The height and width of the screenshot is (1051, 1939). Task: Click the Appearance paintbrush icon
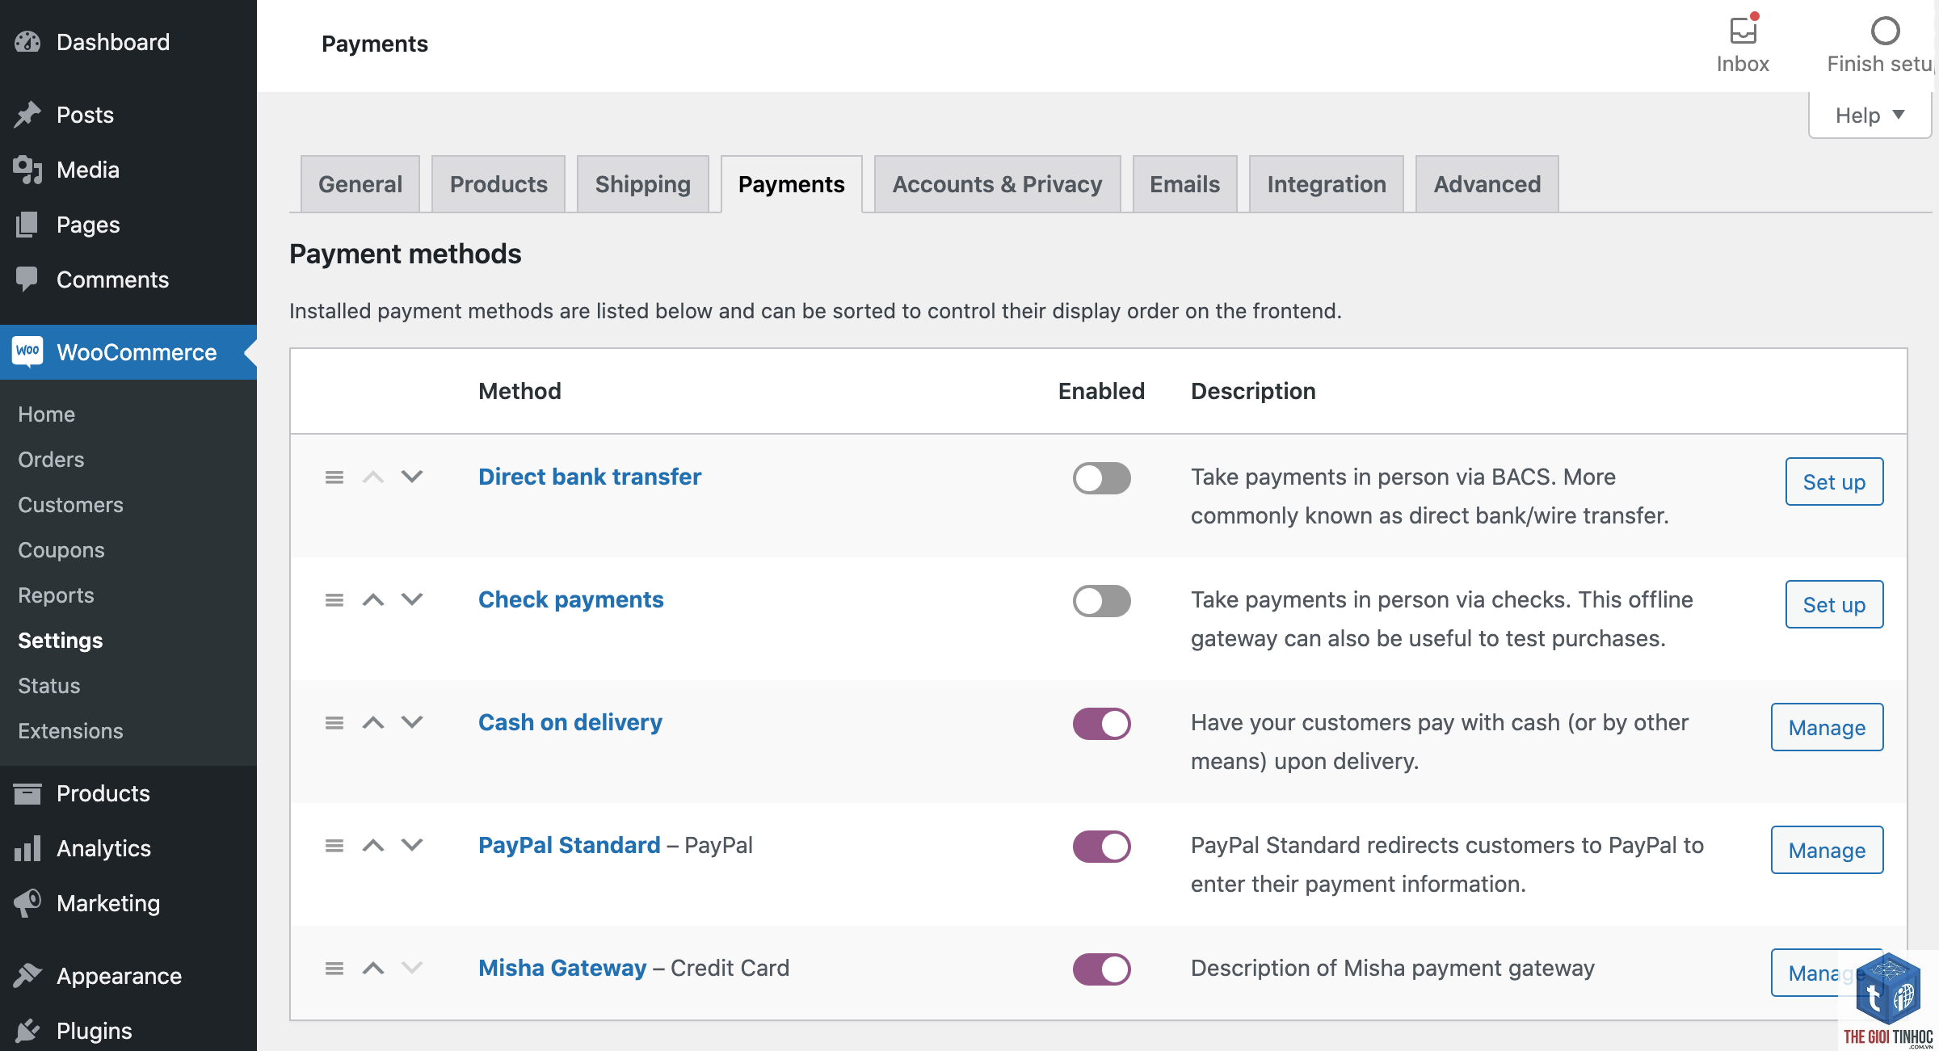[x=27, y=976]
